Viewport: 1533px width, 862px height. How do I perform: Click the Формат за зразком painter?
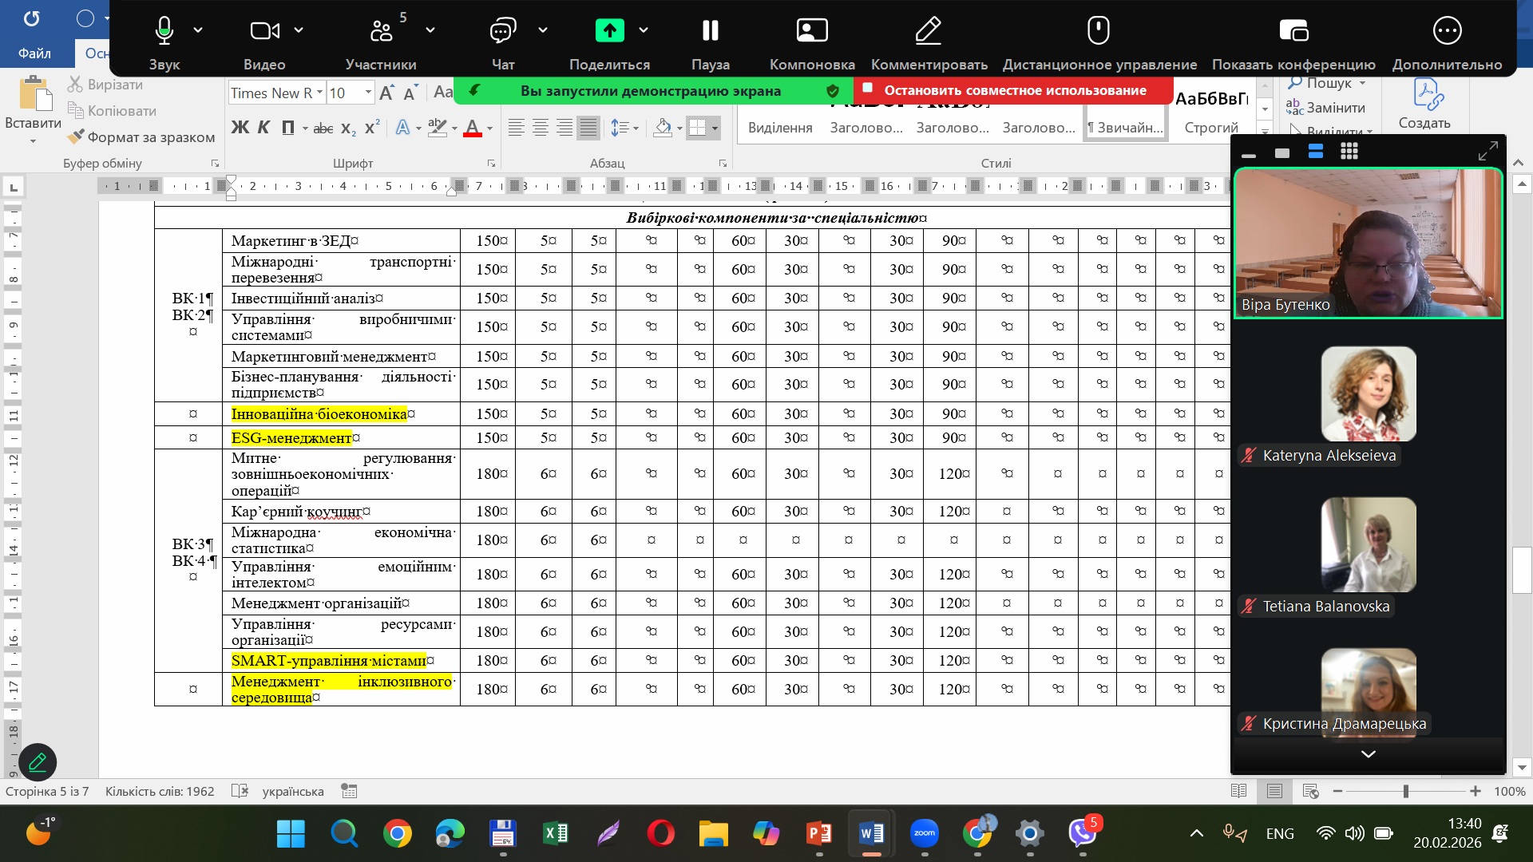[x=142, y=137]
